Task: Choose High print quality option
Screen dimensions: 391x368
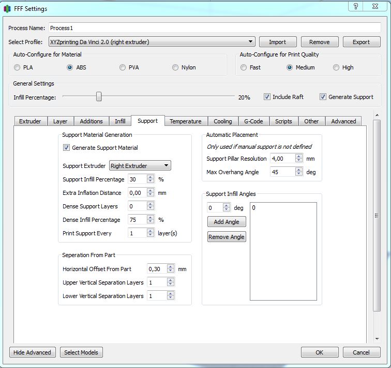Action: (x=336, y=67)
